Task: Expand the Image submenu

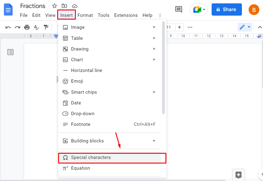Action: pyautogui.click(x=110, y=27)
